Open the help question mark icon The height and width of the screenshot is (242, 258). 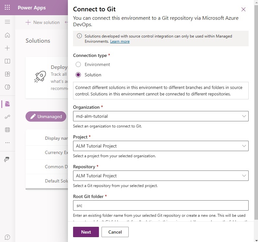[7, 237]
